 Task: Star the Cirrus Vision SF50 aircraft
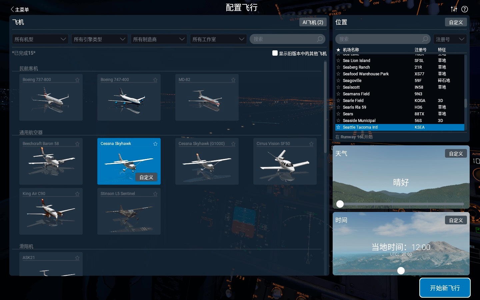[x=311, y=144]
